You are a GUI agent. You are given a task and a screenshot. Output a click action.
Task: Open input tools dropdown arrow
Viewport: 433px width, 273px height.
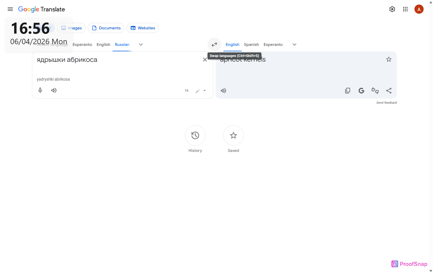pyautogui.click(x=205, y=91)
